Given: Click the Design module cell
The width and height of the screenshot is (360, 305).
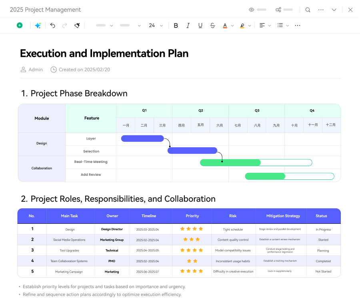Looking at the screenshot, I should point(42,143).
